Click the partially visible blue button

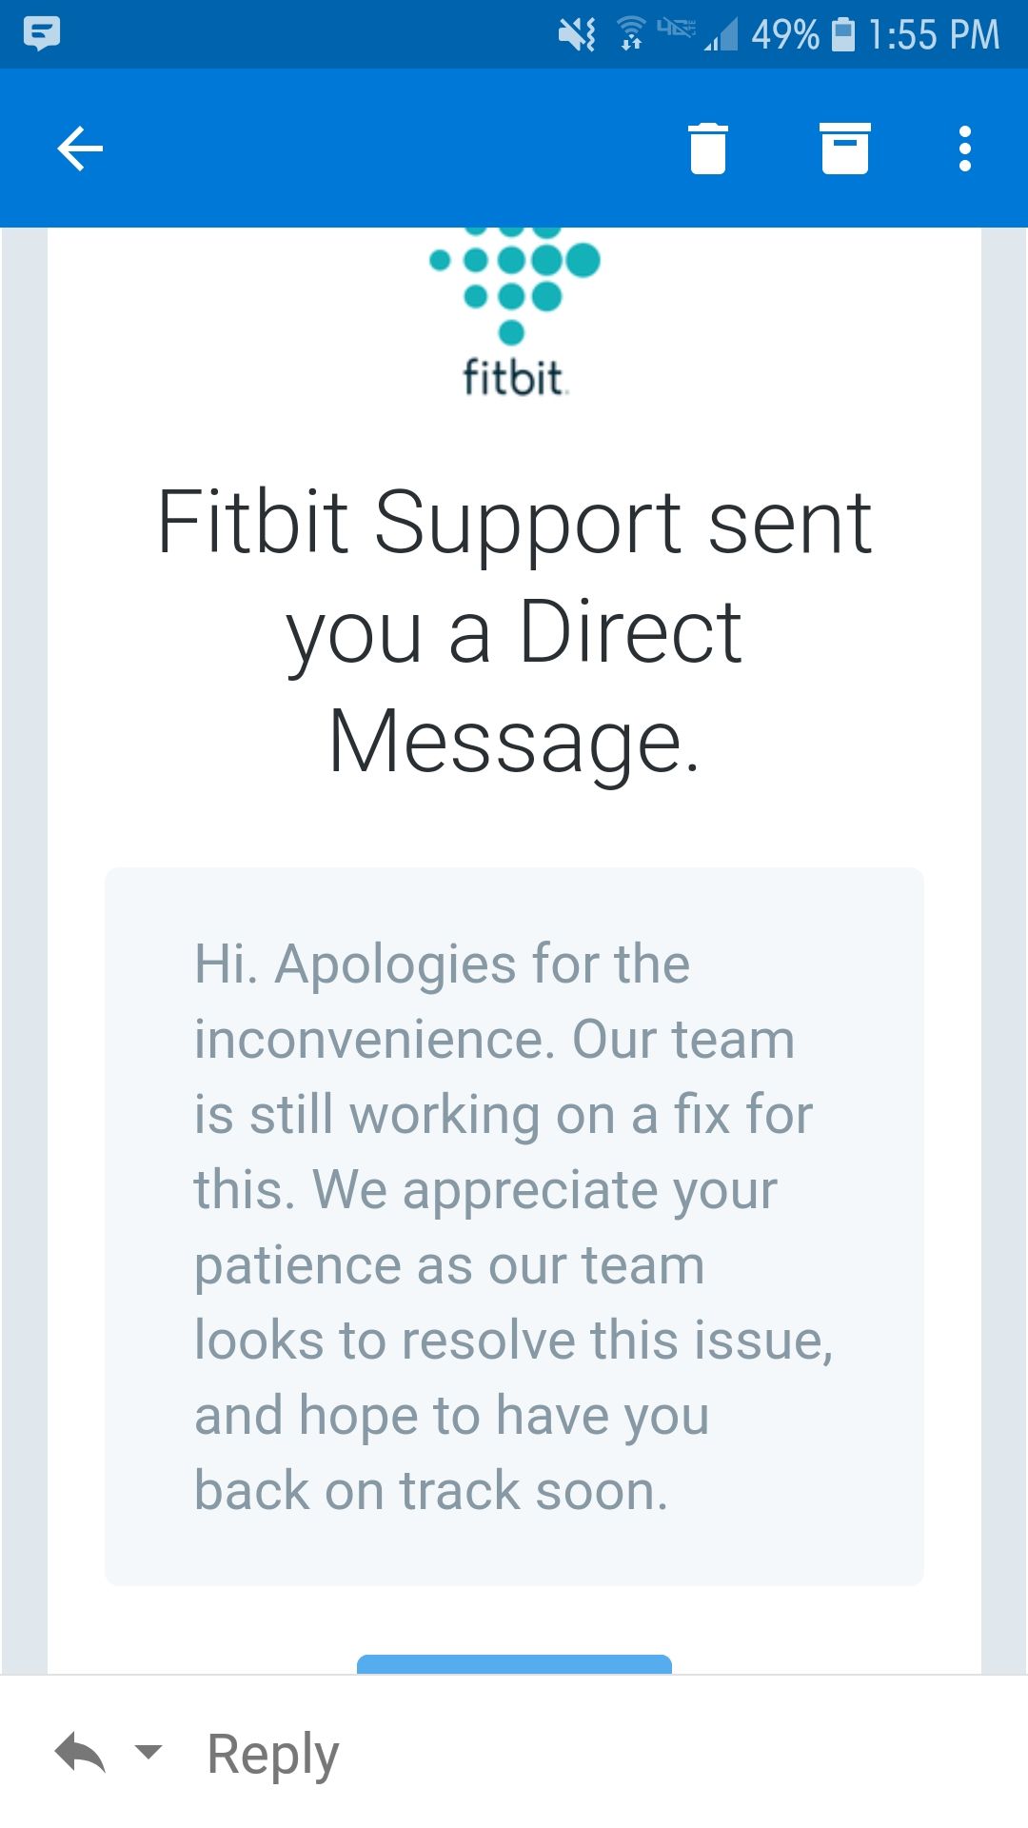[x=514, y=1663]
